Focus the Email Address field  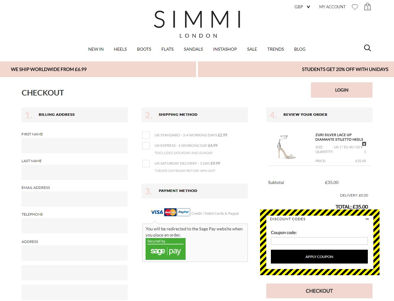pyautogui.click(x=74, y=199)
